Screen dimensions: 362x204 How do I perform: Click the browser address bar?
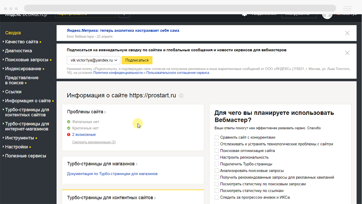[x=180, y=8]
